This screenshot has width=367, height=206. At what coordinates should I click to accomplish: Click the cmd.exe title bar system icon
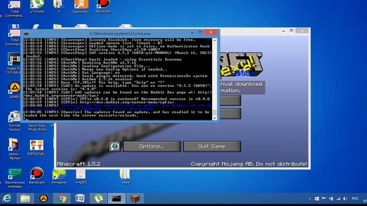coord(26,34)
